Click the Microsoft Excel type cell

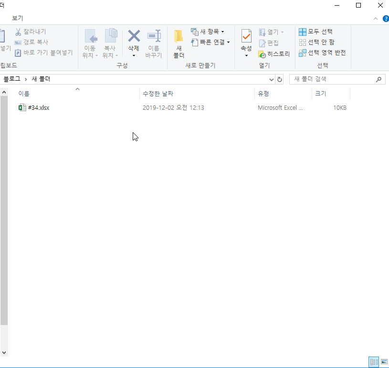coord(280,108)
